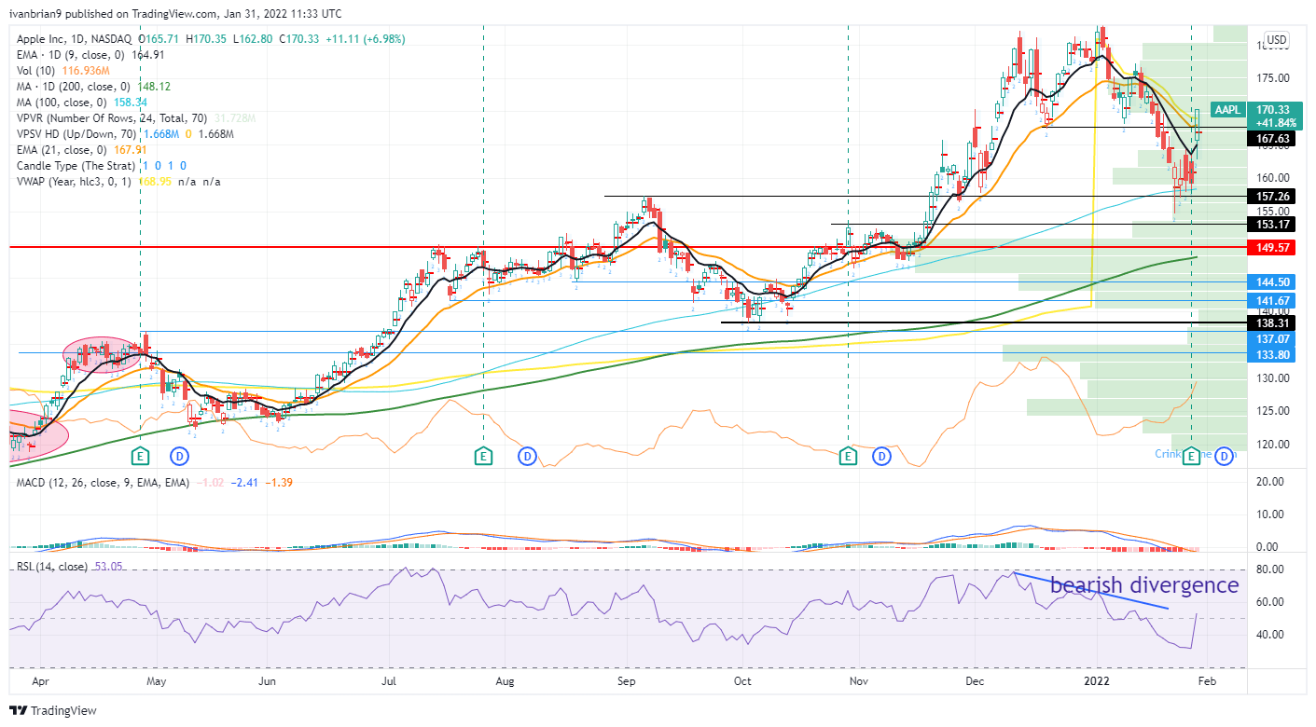This screenshot has height=727, width=1316.
Task: Click the Dec label on the time axis
Action: [x=977, y=682]
